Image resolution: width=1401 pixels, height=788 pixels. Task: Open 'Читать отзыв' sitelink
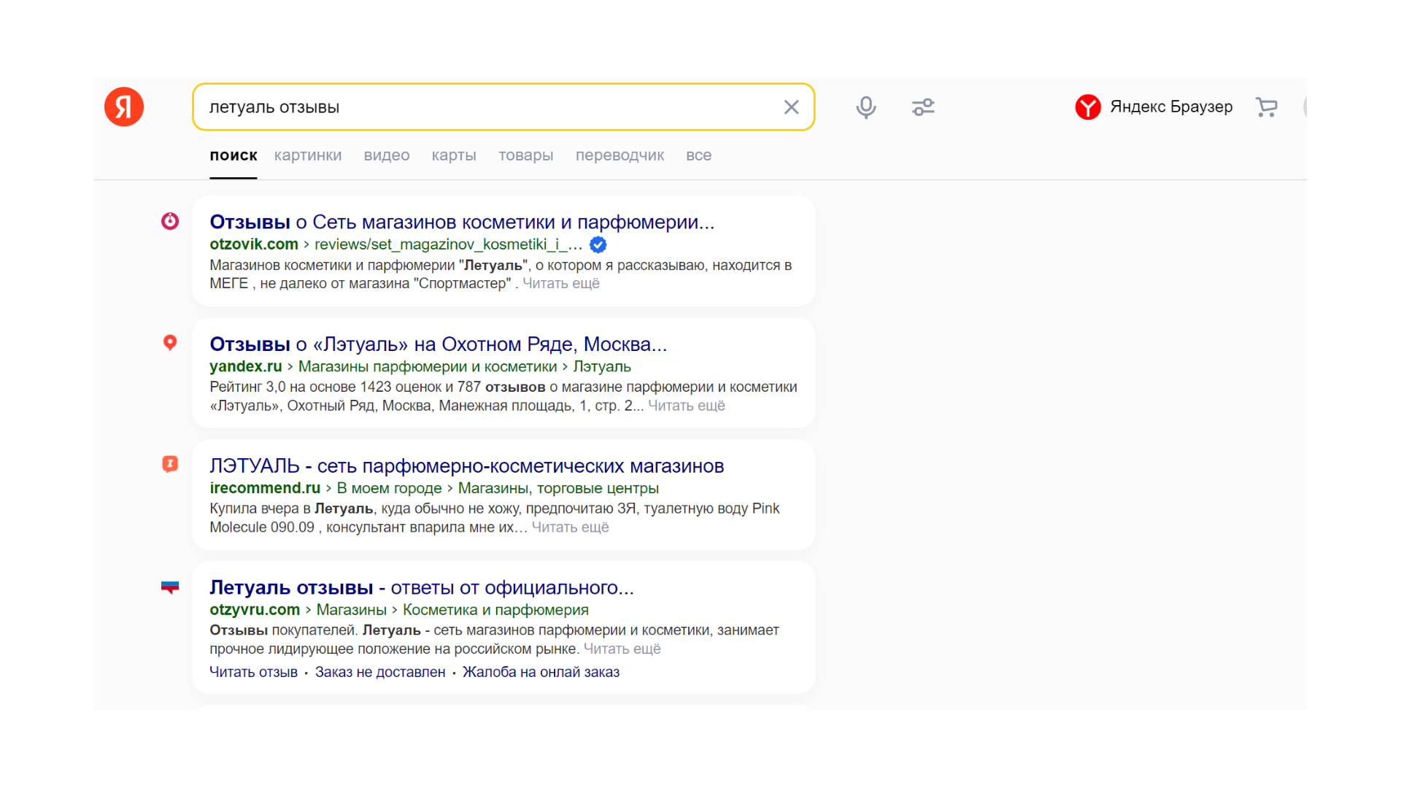pyautogui.click(x=254, y=672)
